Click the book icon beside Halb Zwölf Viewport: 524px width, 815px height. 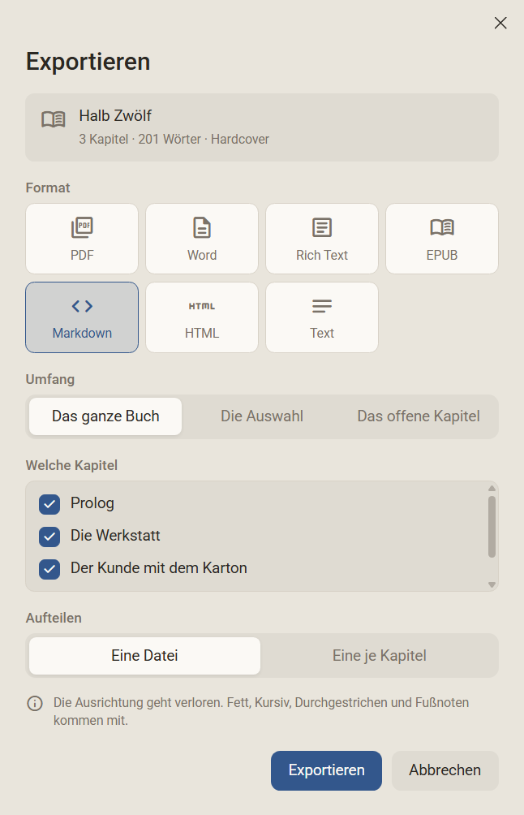(x=54, y=119)
